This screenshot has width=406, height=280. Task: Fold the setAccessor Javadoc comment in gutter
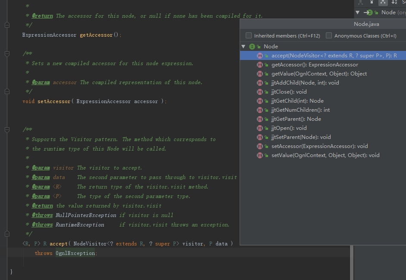click(x=6, y=54)
